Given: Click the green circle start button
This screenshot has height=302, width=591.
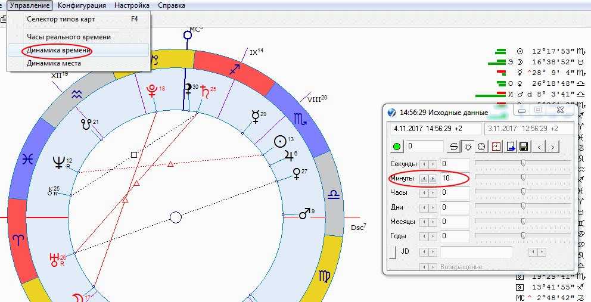Looking at the screenshot, I should tap(397, 147).
